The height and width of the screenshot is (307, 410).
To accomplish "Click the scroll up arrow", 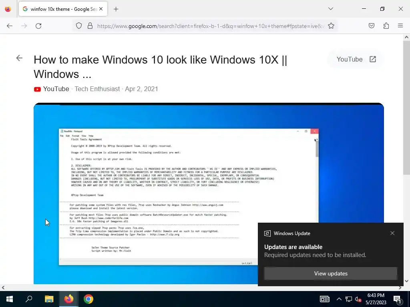I will pyautogui.click(x=407, y=37).
